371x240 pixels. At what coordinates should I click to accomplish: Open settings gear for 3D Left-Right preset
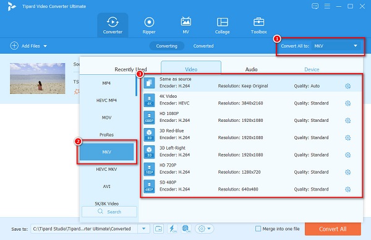(x=348, y=155)
